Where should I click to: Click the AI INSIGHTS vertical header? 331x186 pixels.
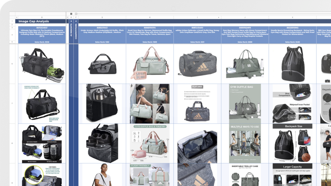[x=71, y=30]
